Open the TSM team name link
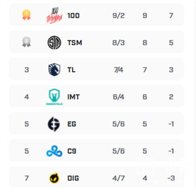The height and width of the screenshot is (188, 196). [74, 43]
